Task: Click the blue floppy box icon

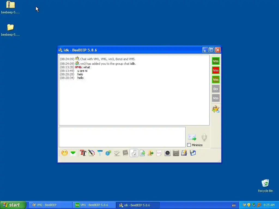Action: tap(193, 153)
